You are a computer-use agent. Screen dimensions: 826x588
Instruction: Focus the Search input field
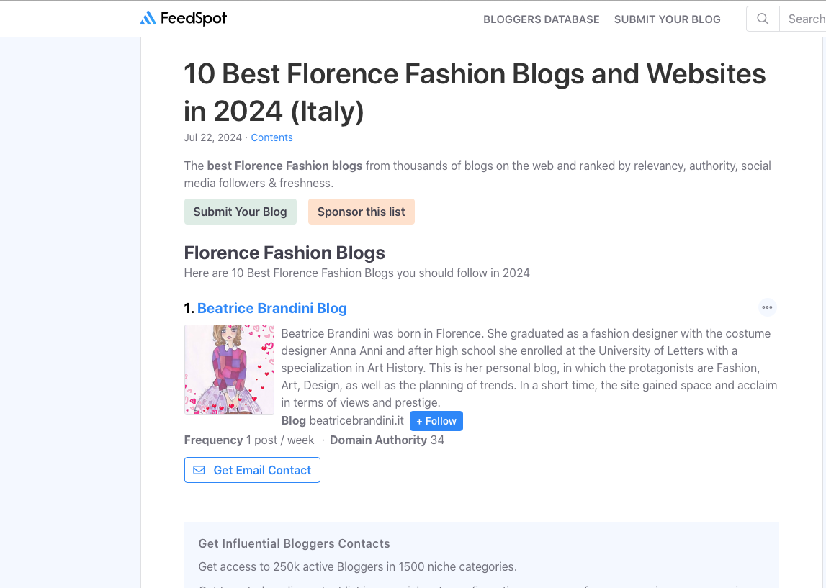tap(803, 19)
